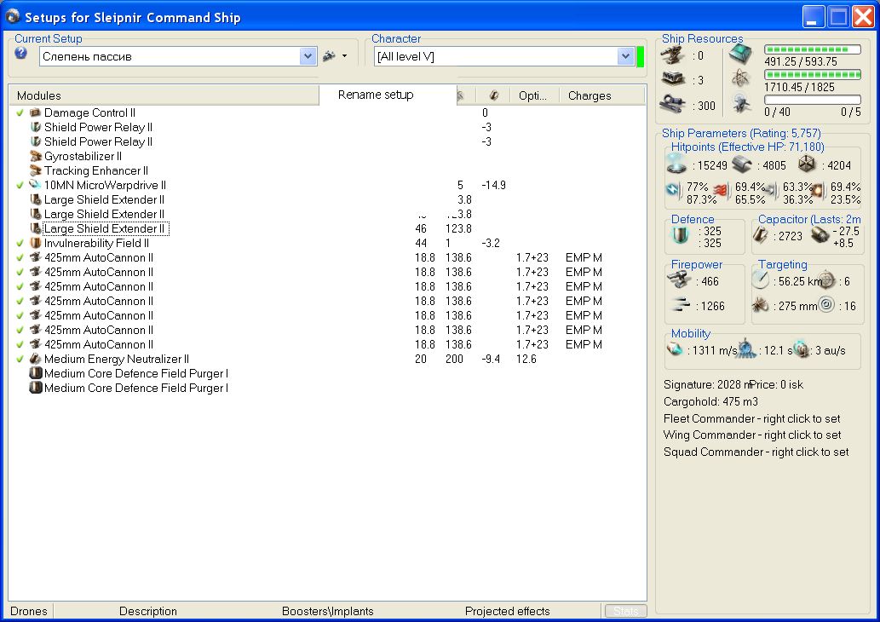The width and height of the screenshot is (880, 622).
Task: Click the blue help icon beside Current Setup
Action: 21,53
